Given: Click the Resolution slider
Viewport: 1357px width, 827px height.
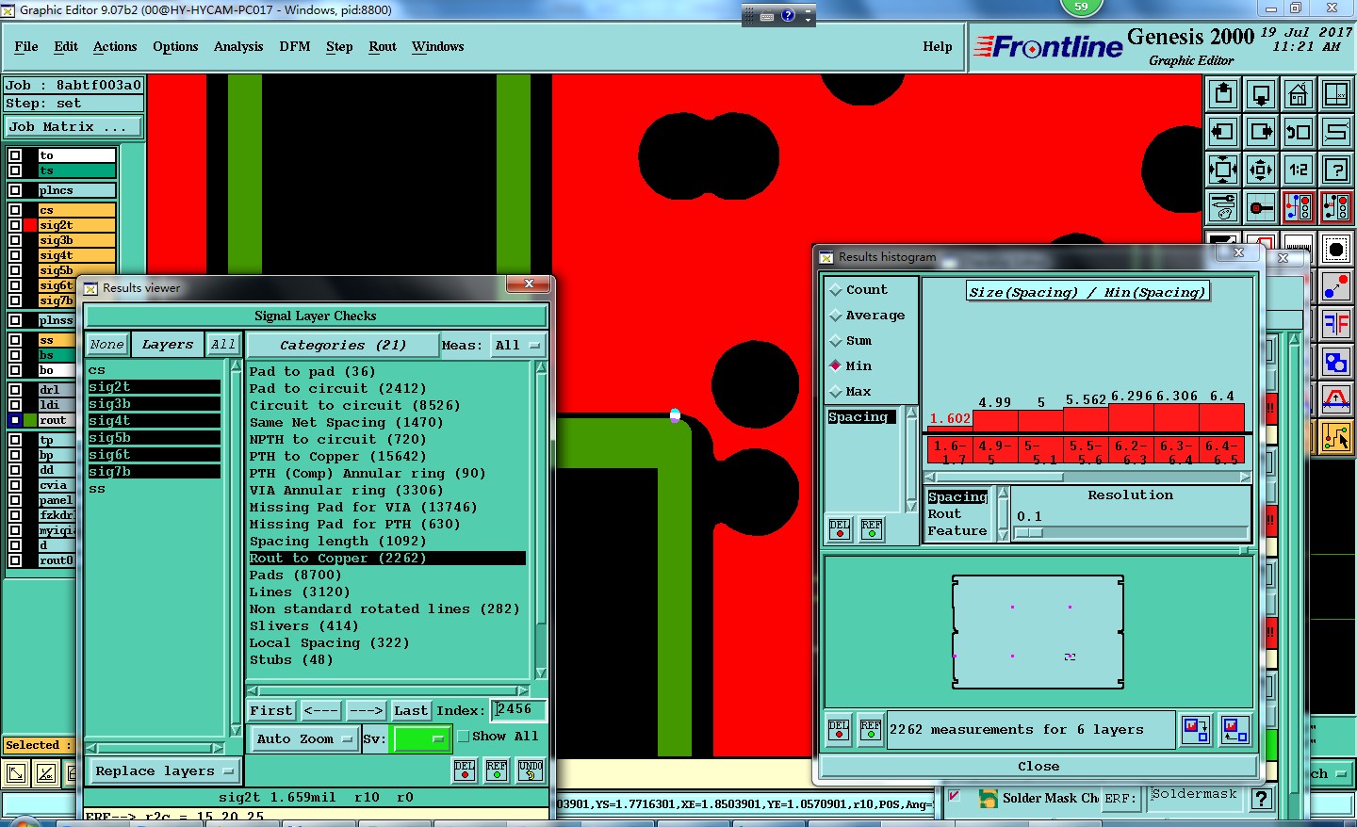Looking at the screenshot, I should (1132, 533).
